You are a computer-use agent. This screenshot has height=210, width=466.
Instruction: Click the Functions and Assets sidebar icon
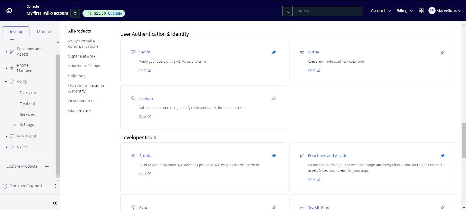coord(12,52)
